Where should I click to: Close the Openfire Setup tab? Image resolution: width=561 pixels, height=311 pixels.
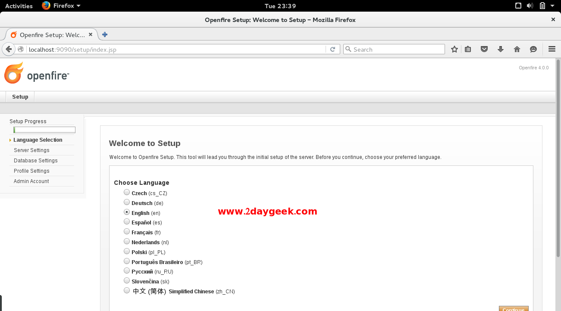[x=91, y=34]
